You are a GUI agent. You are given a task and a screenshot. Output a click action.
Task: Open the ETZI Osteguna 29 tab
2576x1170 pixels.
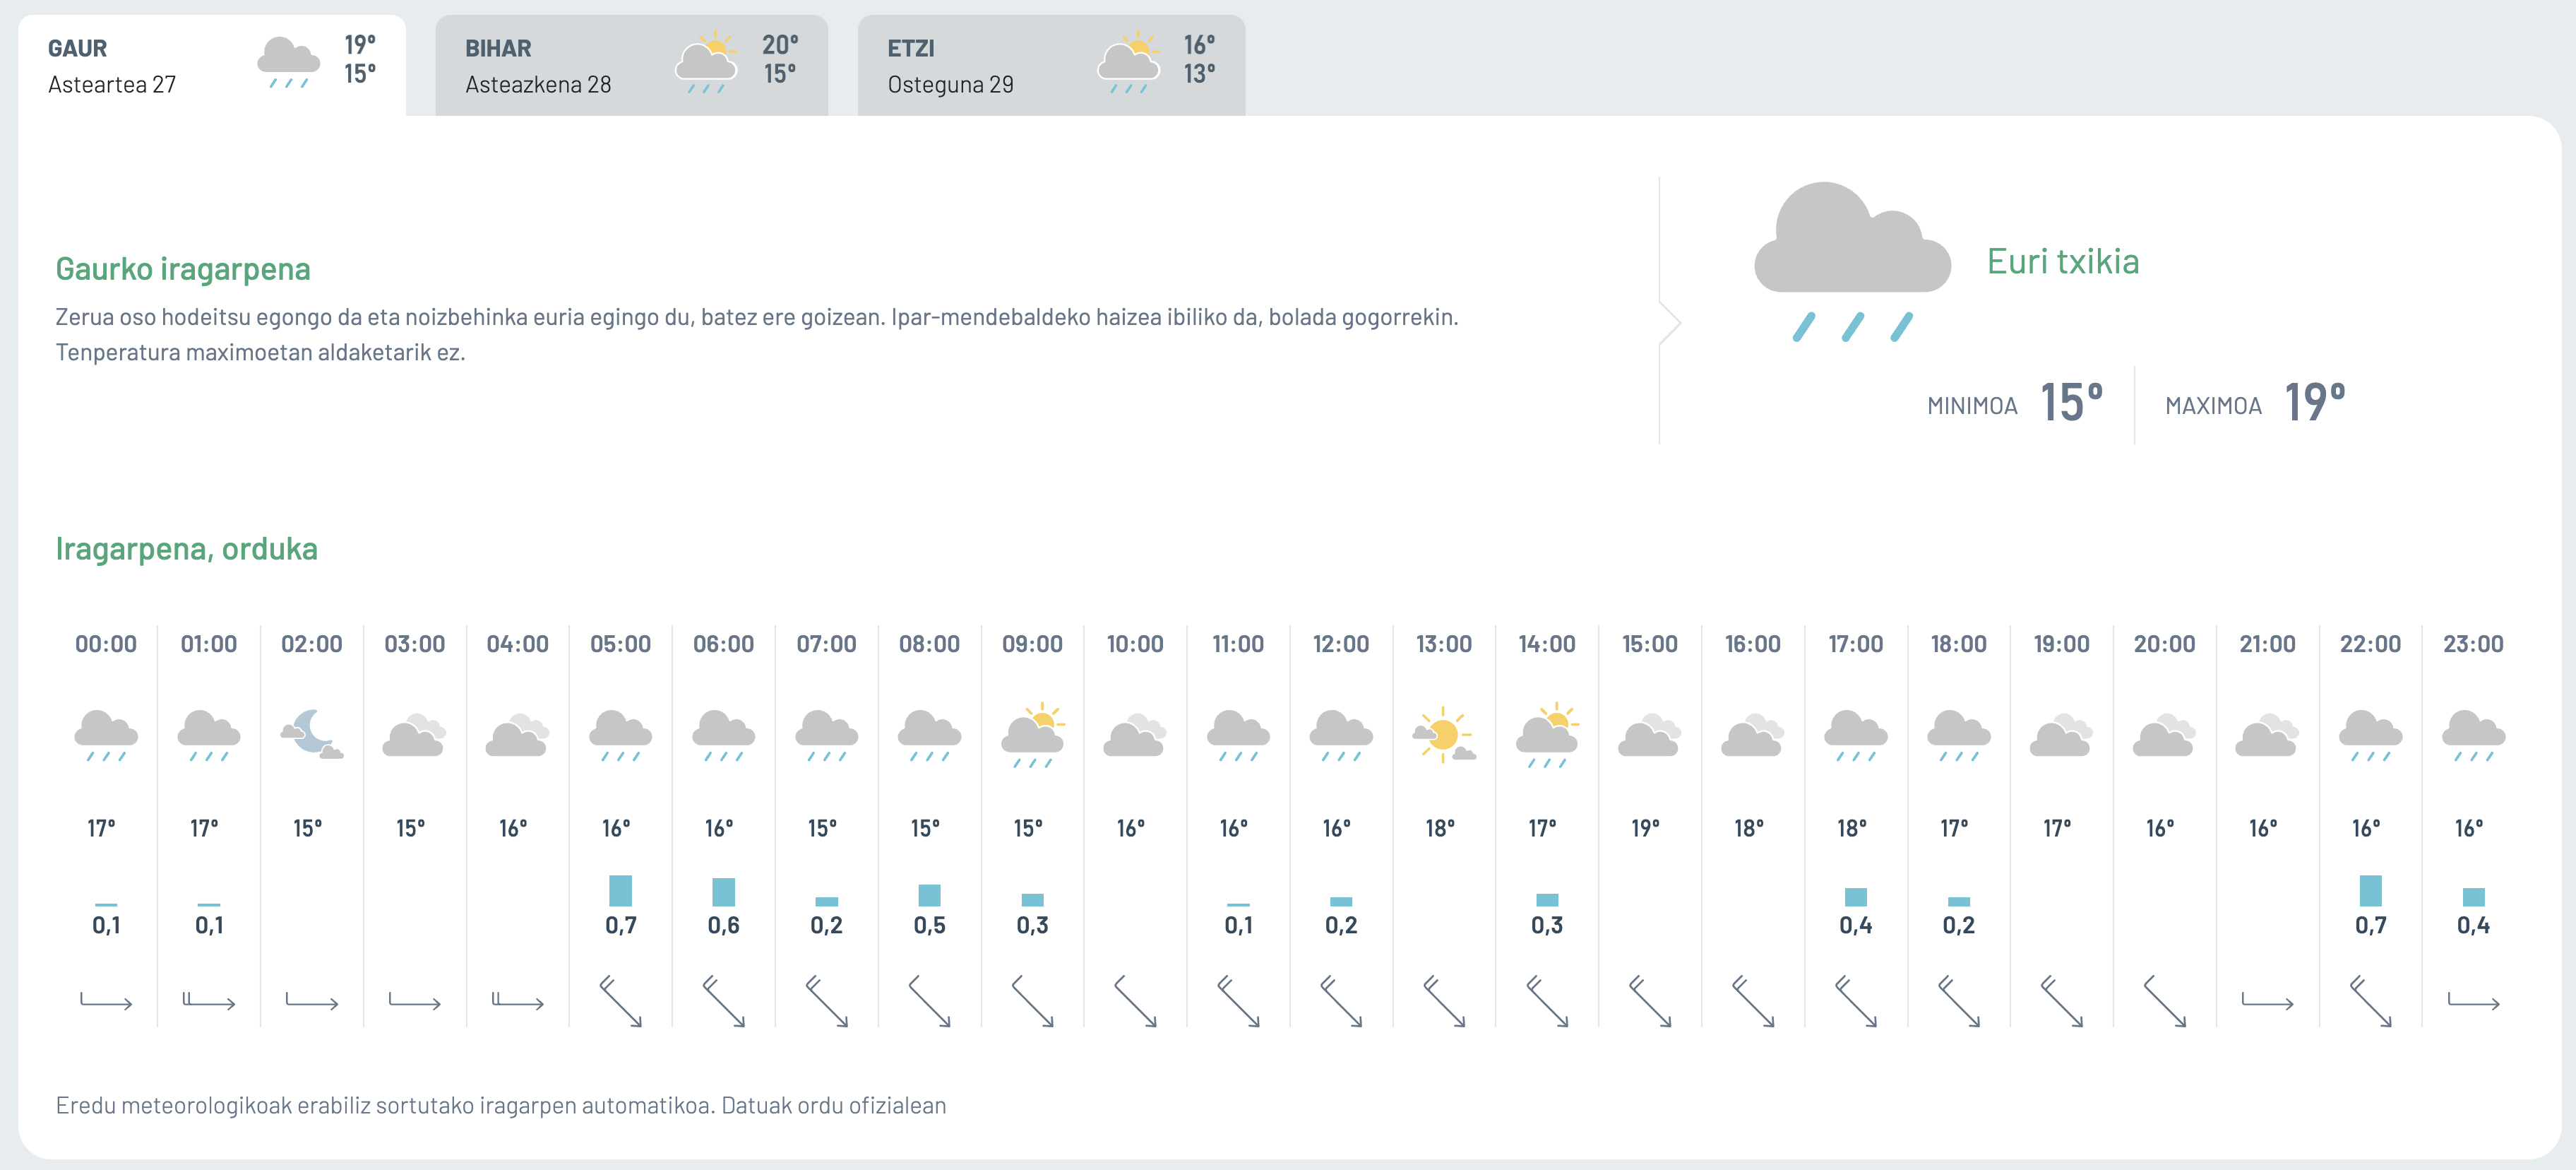pyautogui.click(x=1051, y=65)
